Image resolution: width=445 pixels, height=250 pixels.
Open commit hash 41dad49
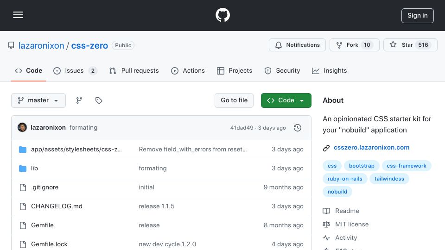tap(242, 128)
